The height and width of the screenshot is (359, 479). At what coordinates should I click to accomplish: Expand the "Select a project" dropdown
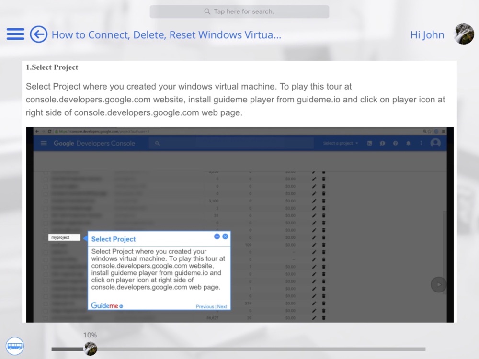tap(341, 143)
